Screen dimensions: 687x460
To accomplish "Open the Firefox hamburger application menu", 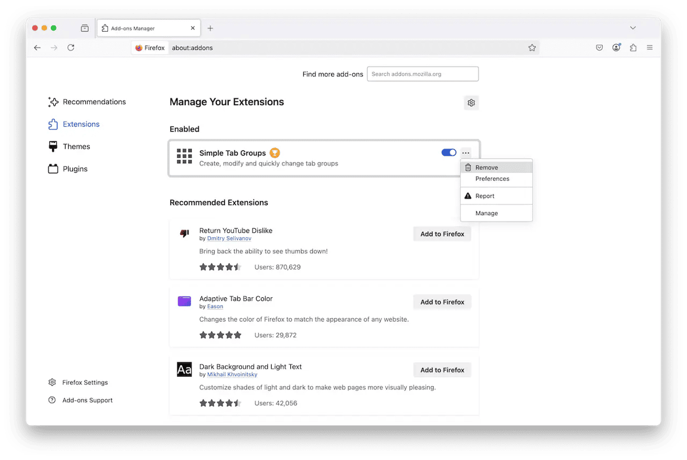I will click(650, 48).
